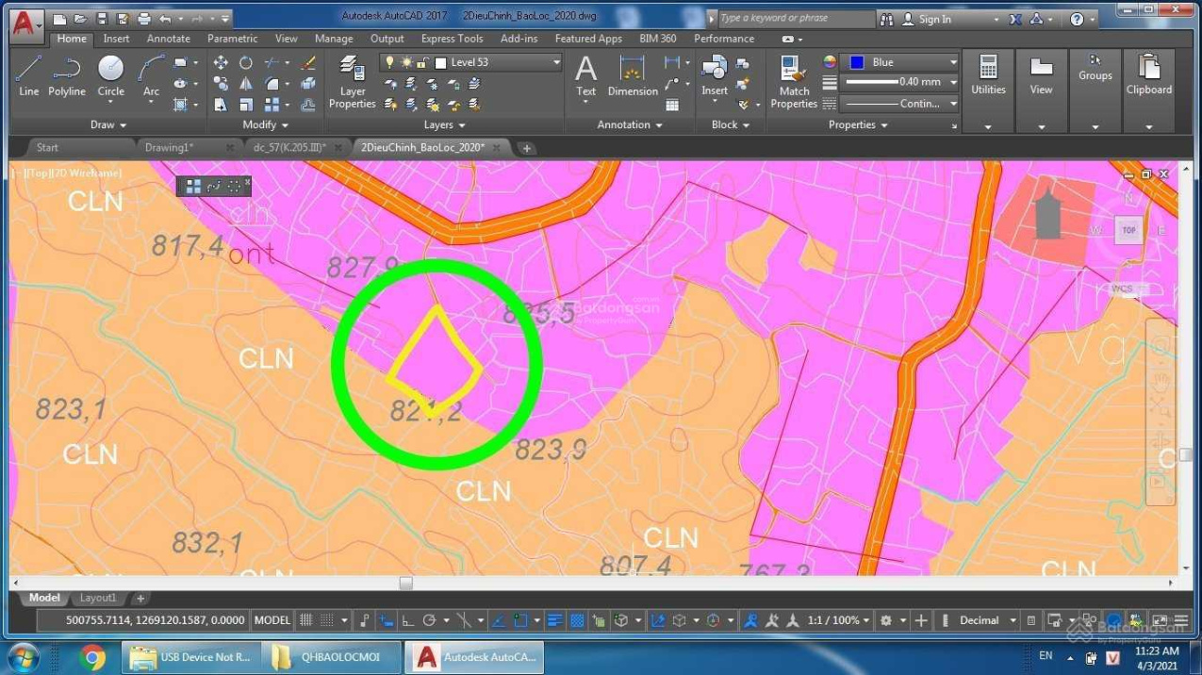The width and height of the screenshot is (1202, 675).
Task: Open the Layout1 tab
Action: coord(98,598)
